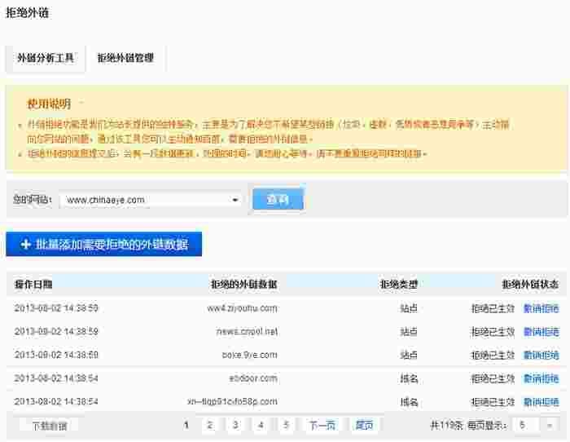This screenshot has width=570, height=442.
Task: Click the 拒绝外链 page title
Action: coord(27,13)
